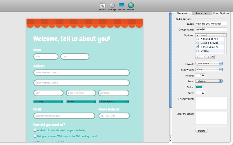Image resolution: width=233 pixels, height=145 pixels.
Task: Remove the selected option with the minus button
Action: point(201,57)
